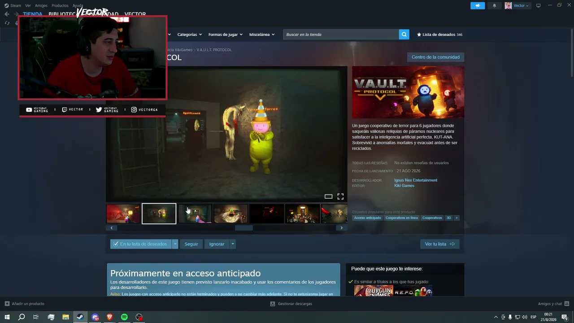
Task: Open the editor link Kiki Games
Action: click(x=404, y=186)
